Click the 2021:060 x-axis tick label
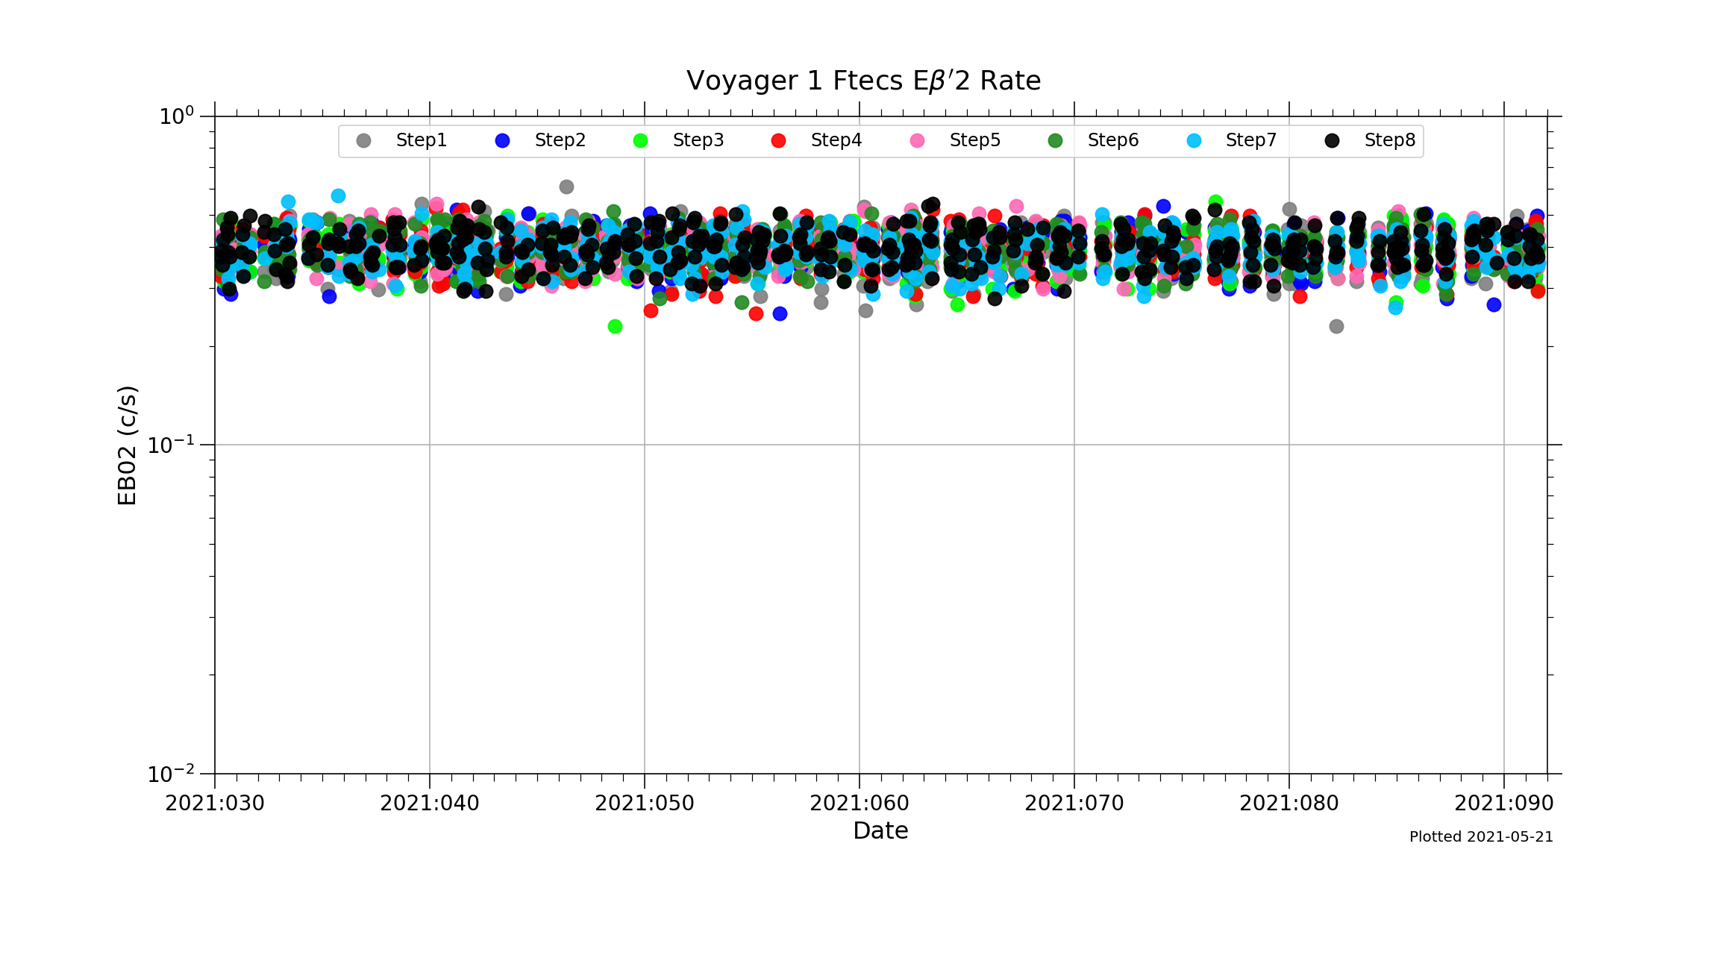 (x=859, y=804)
